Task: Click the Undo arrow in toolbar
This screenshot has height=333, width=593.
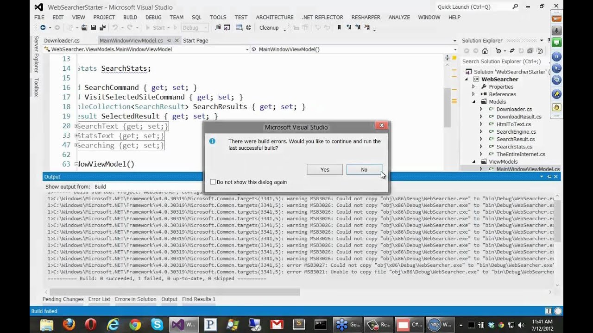Action: [115, 28]
